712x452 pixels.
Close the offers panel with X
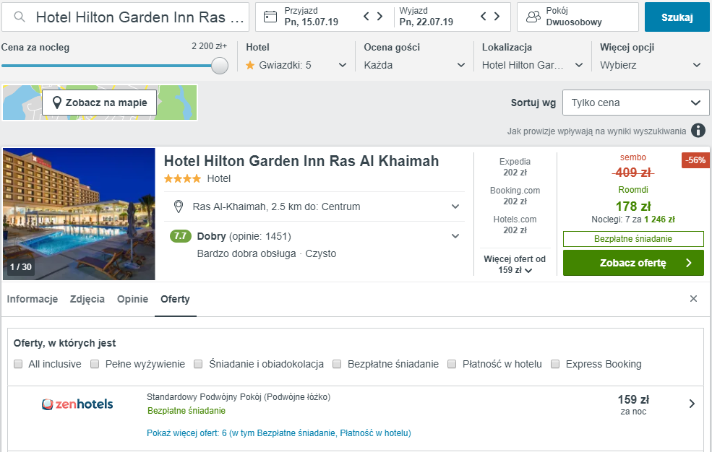tap(693, 298)
